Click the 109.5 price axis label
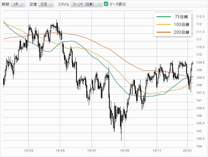 pos(200,62)
